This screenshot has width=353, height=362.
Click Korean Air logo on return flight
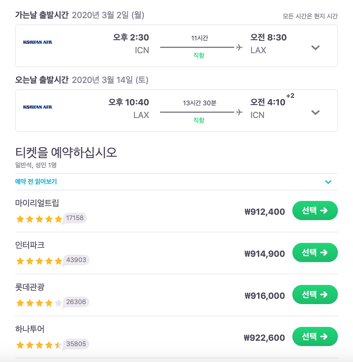pos(38,107)
